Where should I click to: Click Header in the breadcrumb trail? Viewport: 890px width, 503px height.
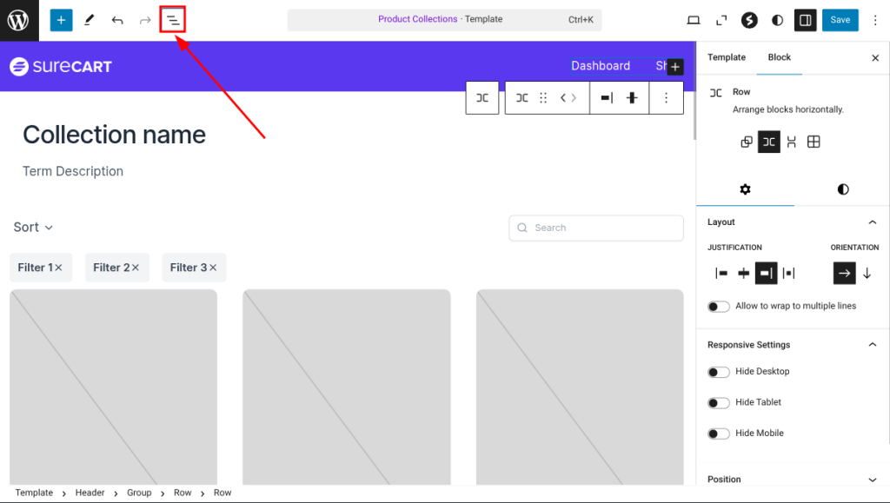(90, 493)
